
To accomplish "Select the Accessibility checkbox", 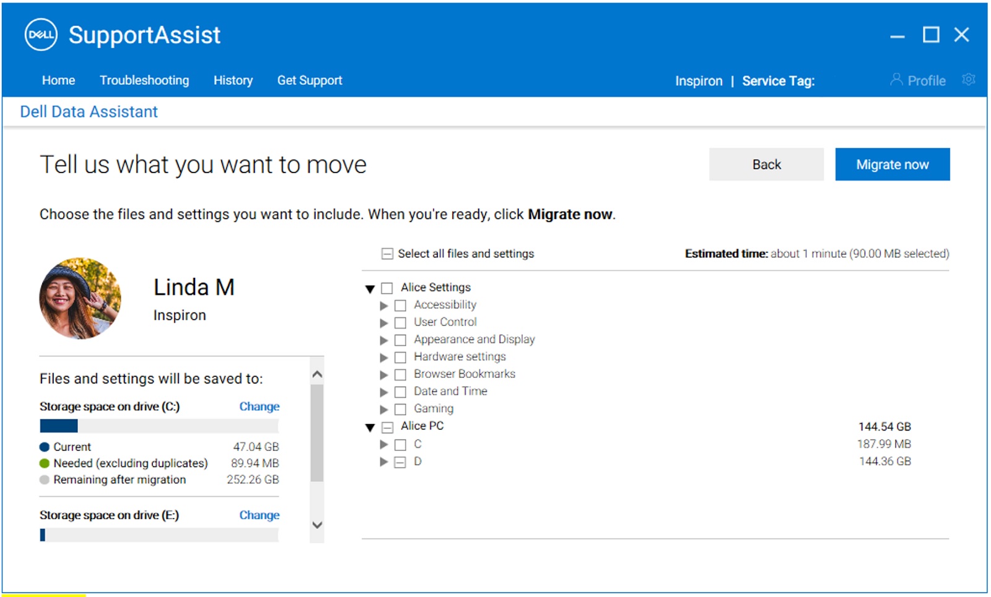I will tap(400, 305).
